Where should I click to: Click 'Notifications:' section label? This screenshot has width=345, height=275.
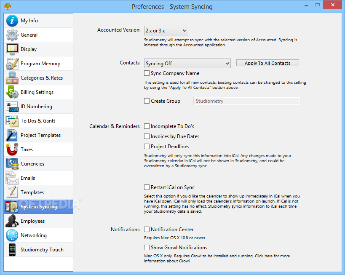click(x=126, y=230)
